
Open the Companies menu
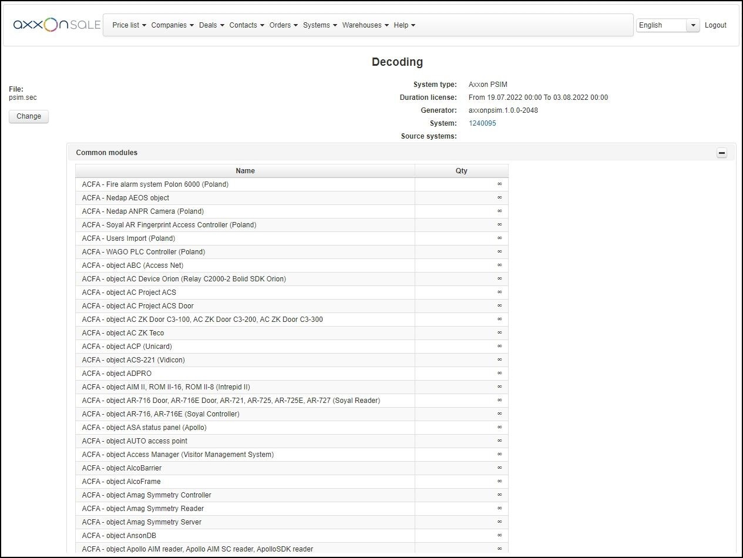pyautogui.click(x=173, y=25)
